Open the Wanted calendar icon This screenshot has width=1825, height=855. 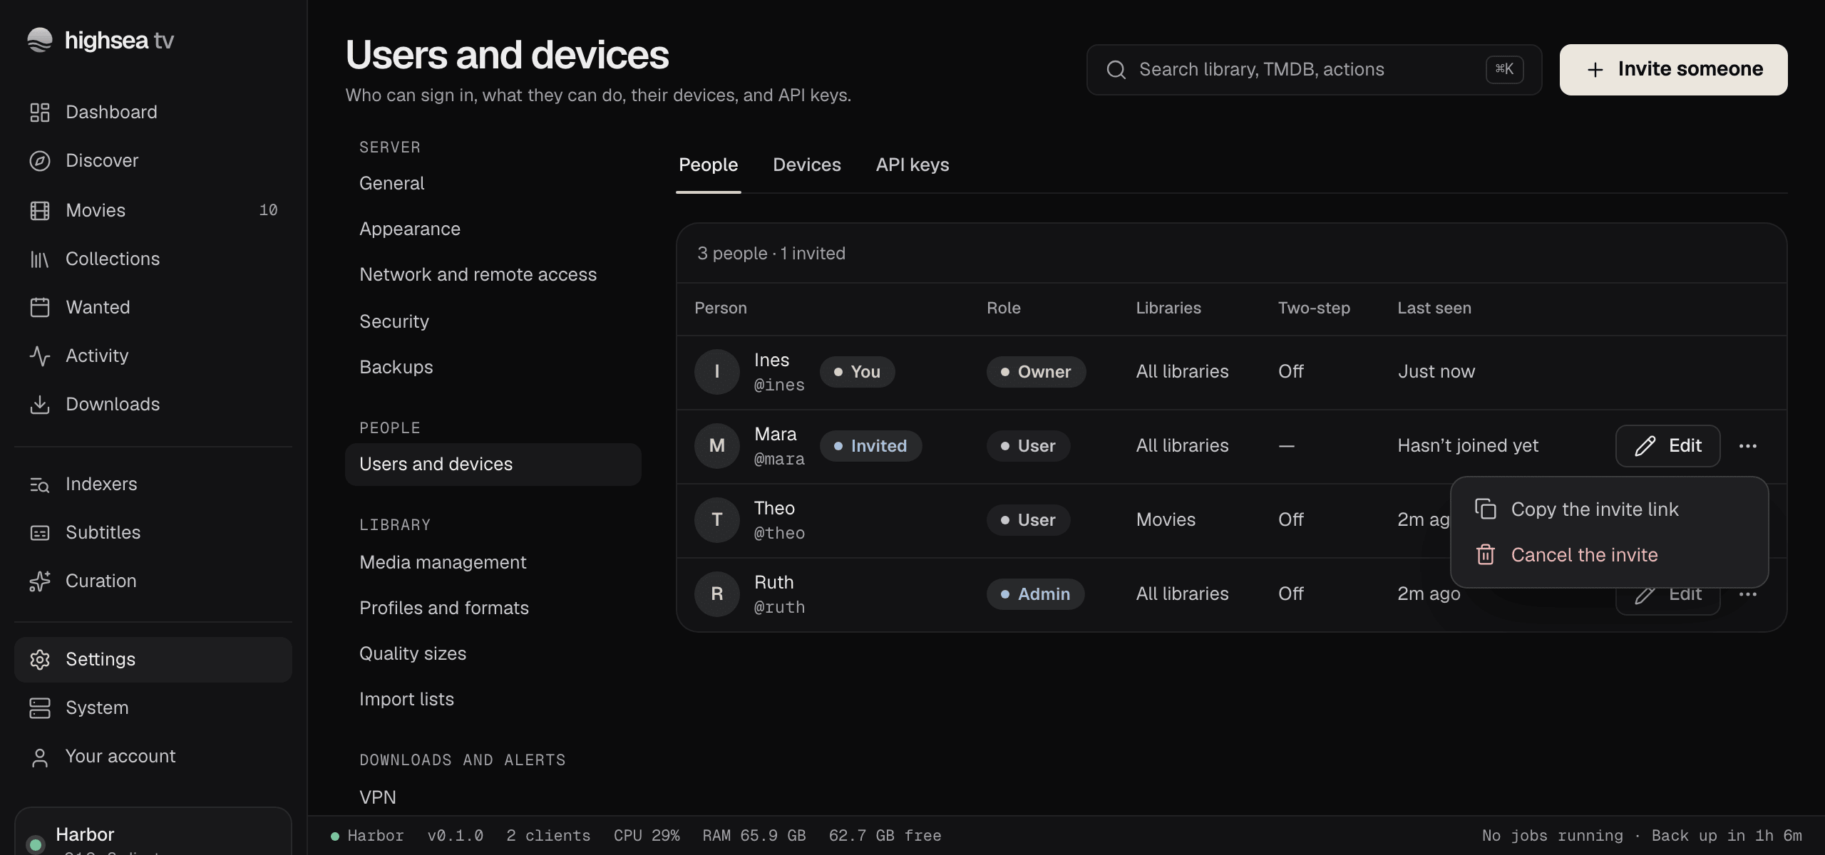(40, 308)
